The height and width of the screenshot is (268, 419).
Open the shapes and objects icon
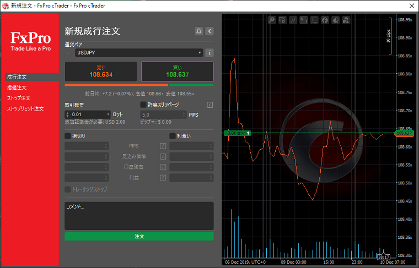pyautogui.click(x=346, y=20)
